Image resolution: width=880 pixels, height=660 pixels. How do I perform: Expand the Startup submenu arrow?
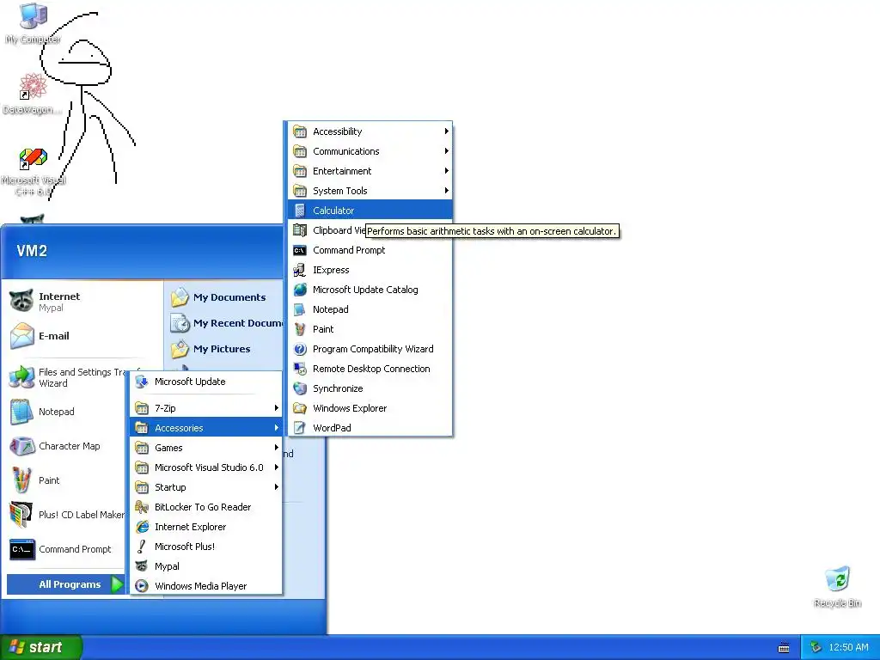click(x=276, y=487)
